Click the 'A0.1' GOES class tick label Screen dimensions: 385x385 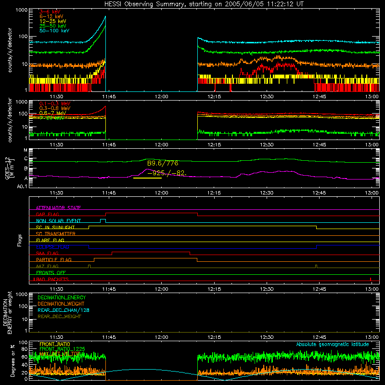click(x=22, y=186)
